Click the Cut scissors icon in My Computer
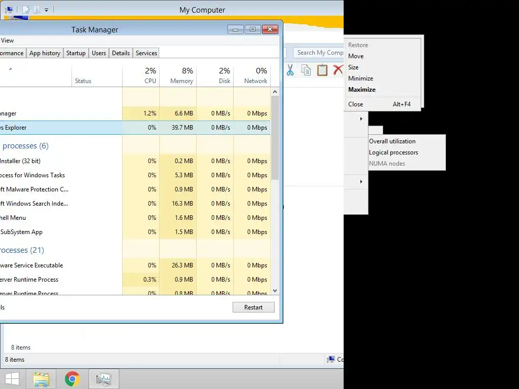Viewport: 519px width, 389px height. pos(290,70)
